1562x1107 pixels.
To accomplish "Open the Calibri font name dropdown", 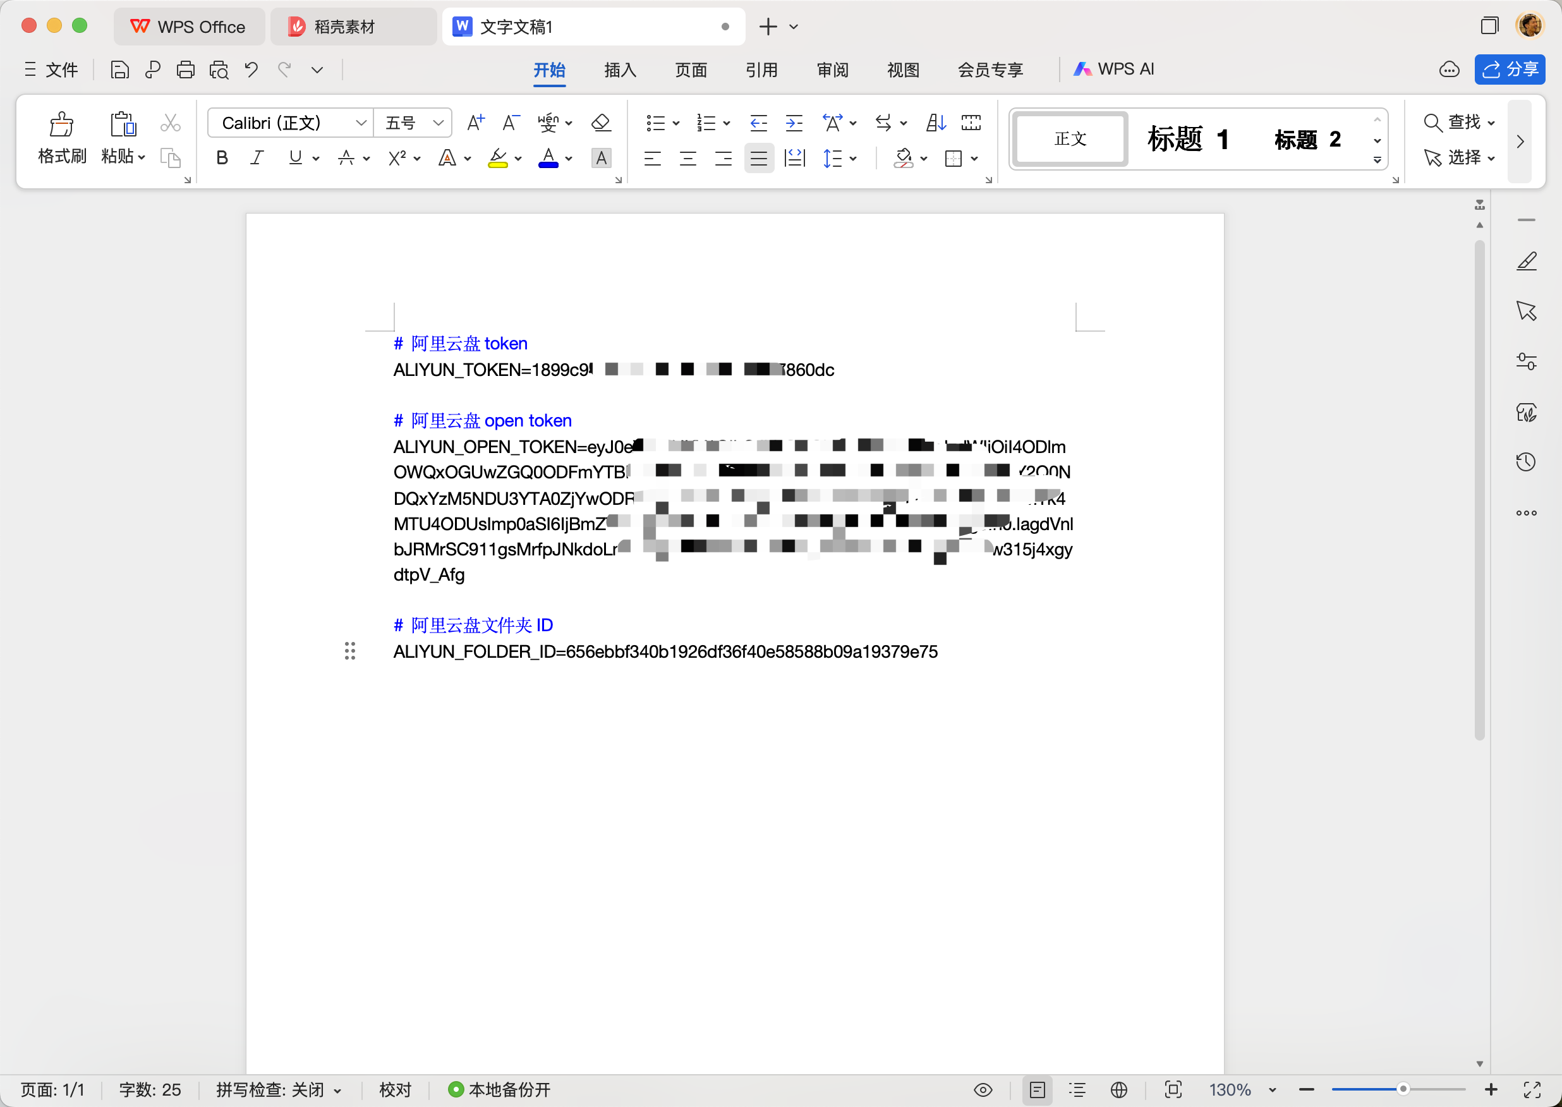I will tap(361, 123).
